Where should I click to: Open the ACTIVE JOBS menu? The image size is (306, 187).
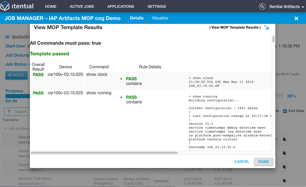pyautogui.click(x=82, y=6)
